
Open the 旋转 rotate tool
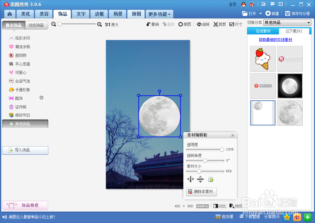click(x=203, y=24)
